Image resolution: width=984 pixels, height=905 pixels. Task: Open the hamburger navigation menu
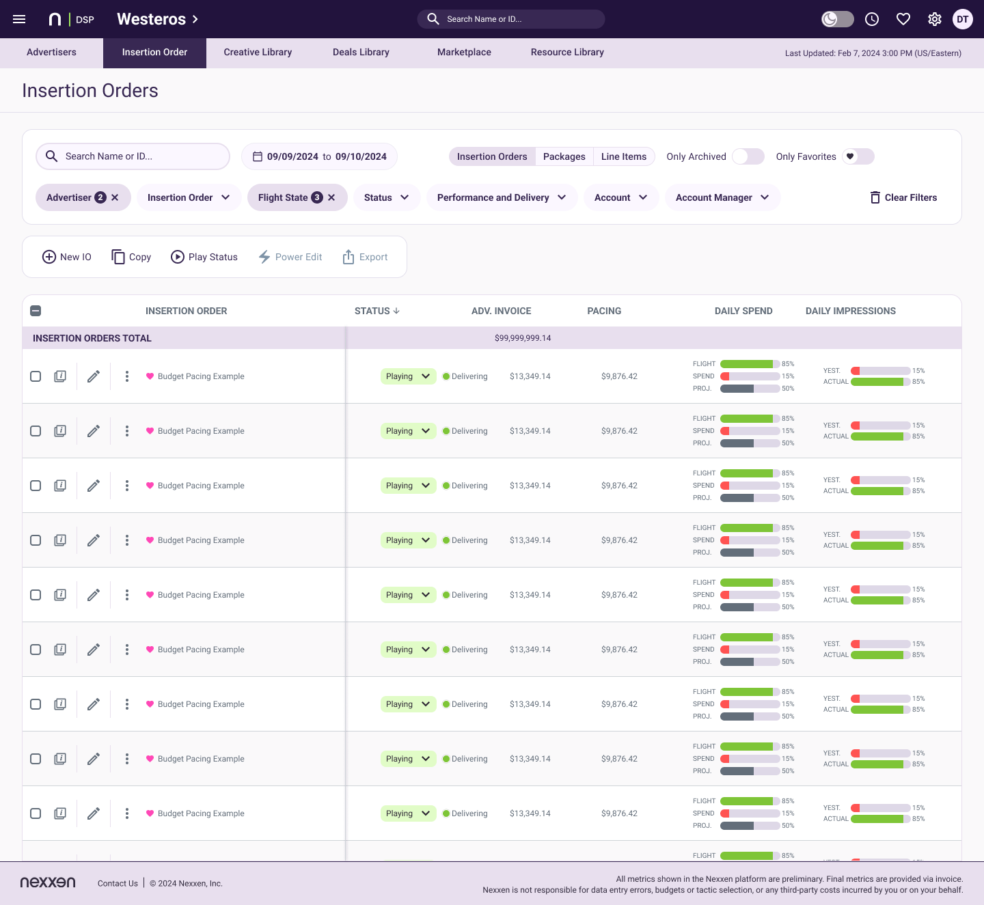(19, 19)
